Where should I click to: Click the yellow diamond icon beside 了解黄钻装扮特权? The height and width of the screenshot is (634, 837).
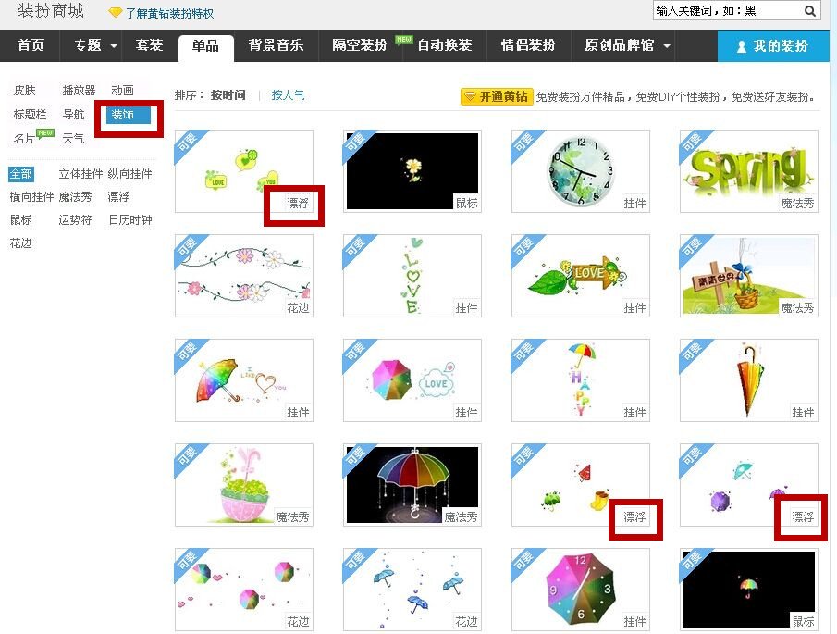114,13
